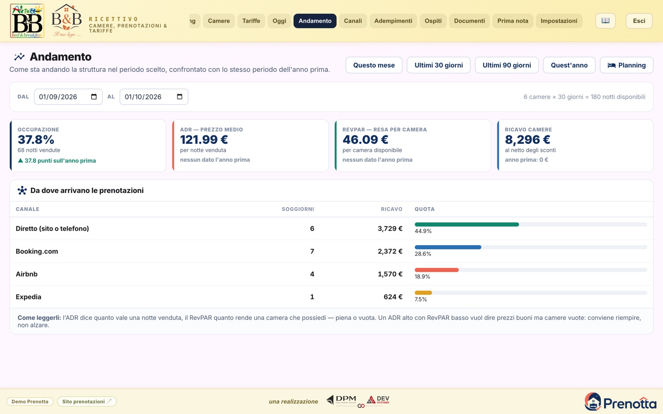Click the Prenotta logo in footer
This screenshot has width=663, height=414.
620,402
